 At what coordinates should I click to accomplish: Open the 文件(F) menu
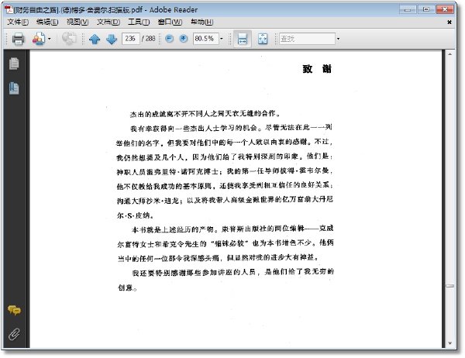[18, 22]
